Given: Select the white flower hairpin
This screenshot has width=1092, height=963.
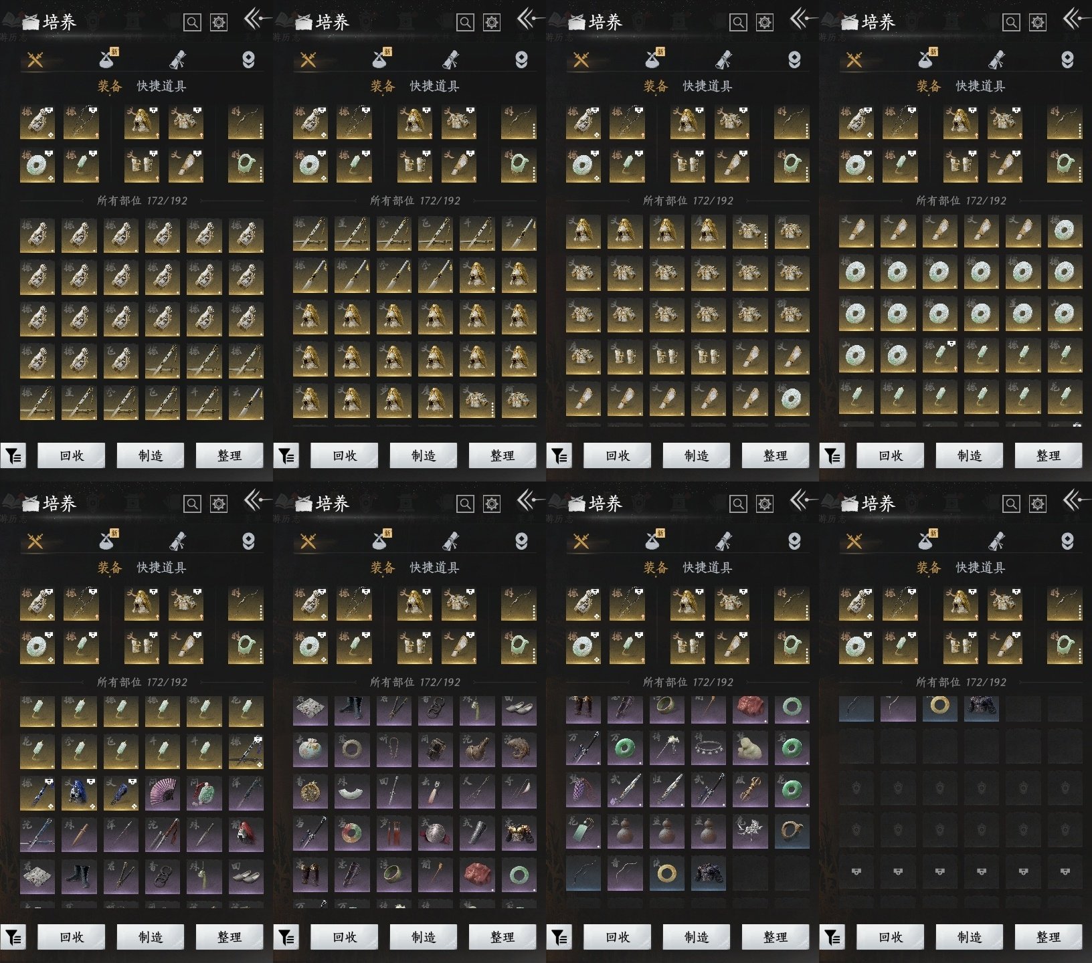Looking at the screenshot, I should pyautogui.click(x=667, y=748).
